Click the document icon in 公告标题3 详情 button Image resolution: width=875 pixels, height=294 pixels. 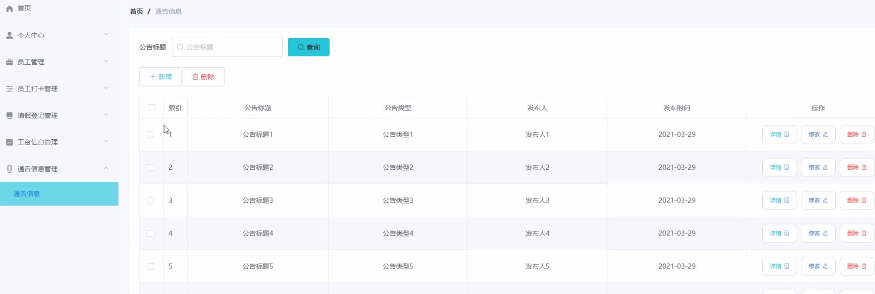pyautogui.click(x=786, y=200)
